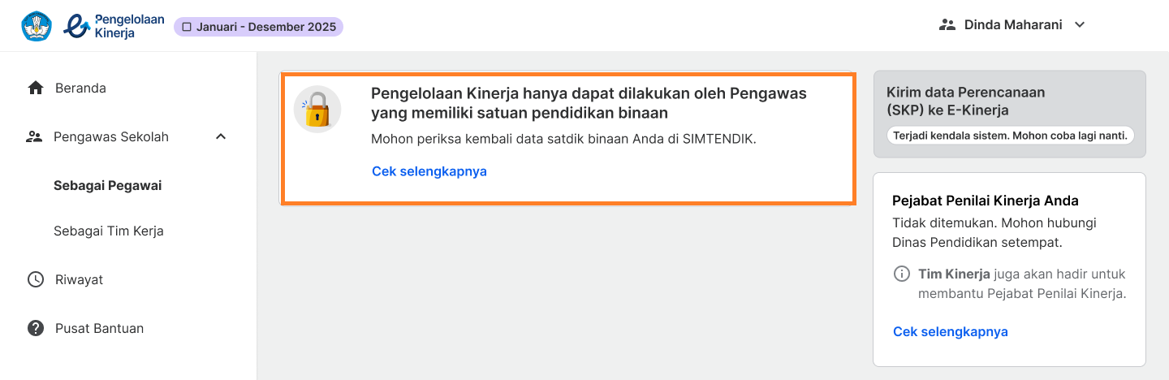Open the Beranda menu item
The image size is (1169, 380).
pos(80,88)
